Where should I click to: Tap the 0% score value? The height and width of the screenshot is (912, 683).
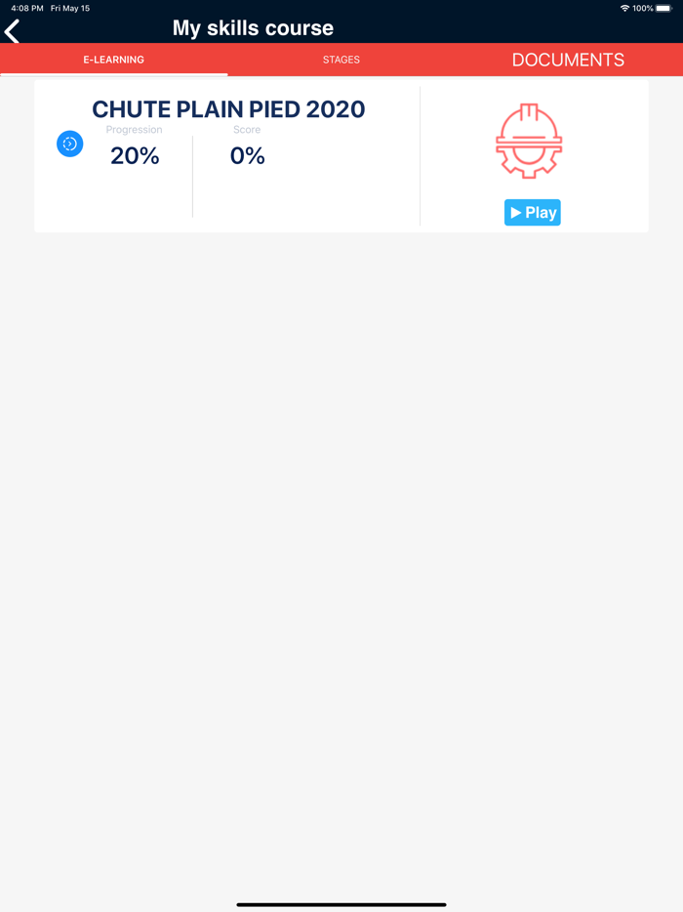click(247, 155)
